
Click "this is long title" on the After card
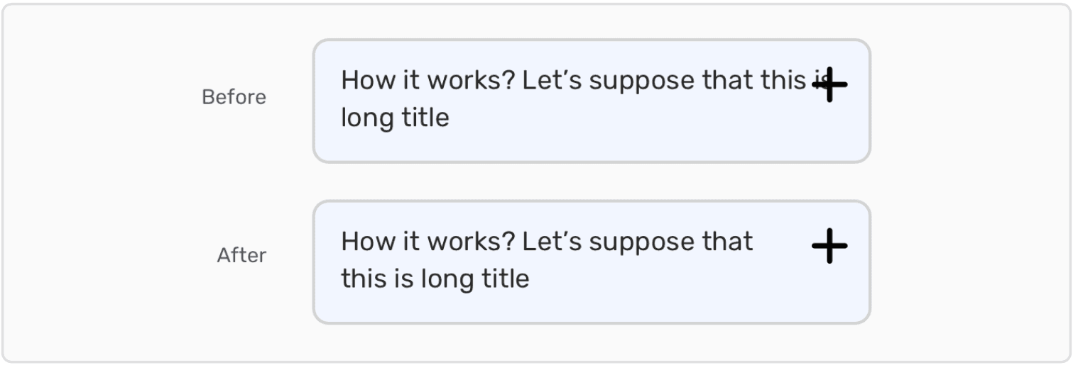click(x=435, y=279)
